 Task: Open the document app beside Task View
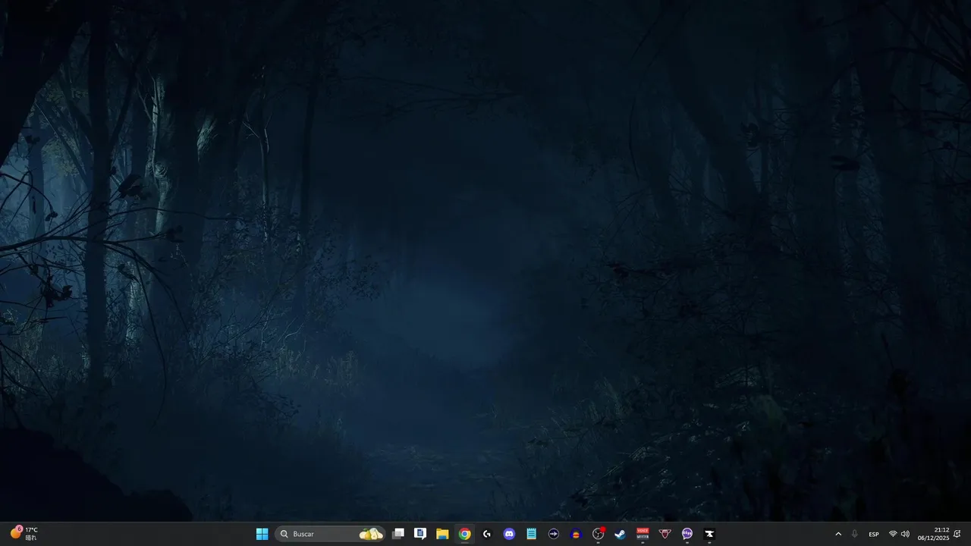pyautogui.click(x=420, y=534)
